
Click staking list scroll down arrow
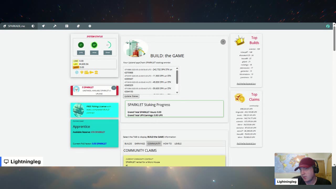click(x=177, y=92)
